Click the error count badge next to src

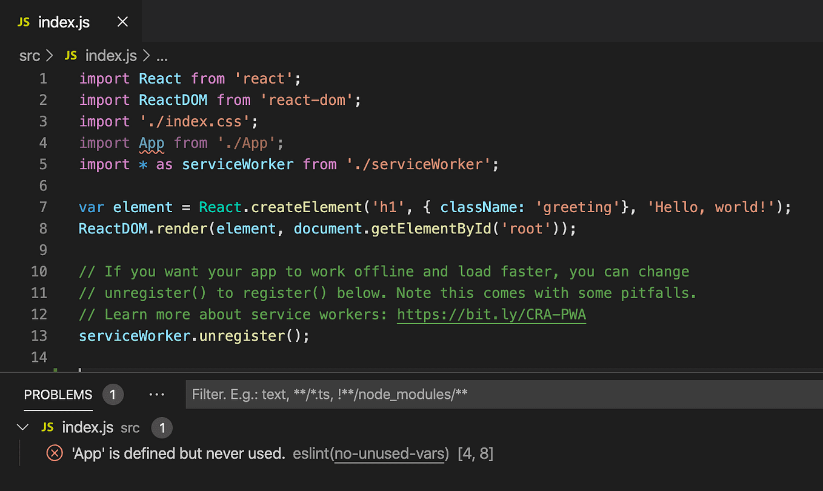click(162, 427)
